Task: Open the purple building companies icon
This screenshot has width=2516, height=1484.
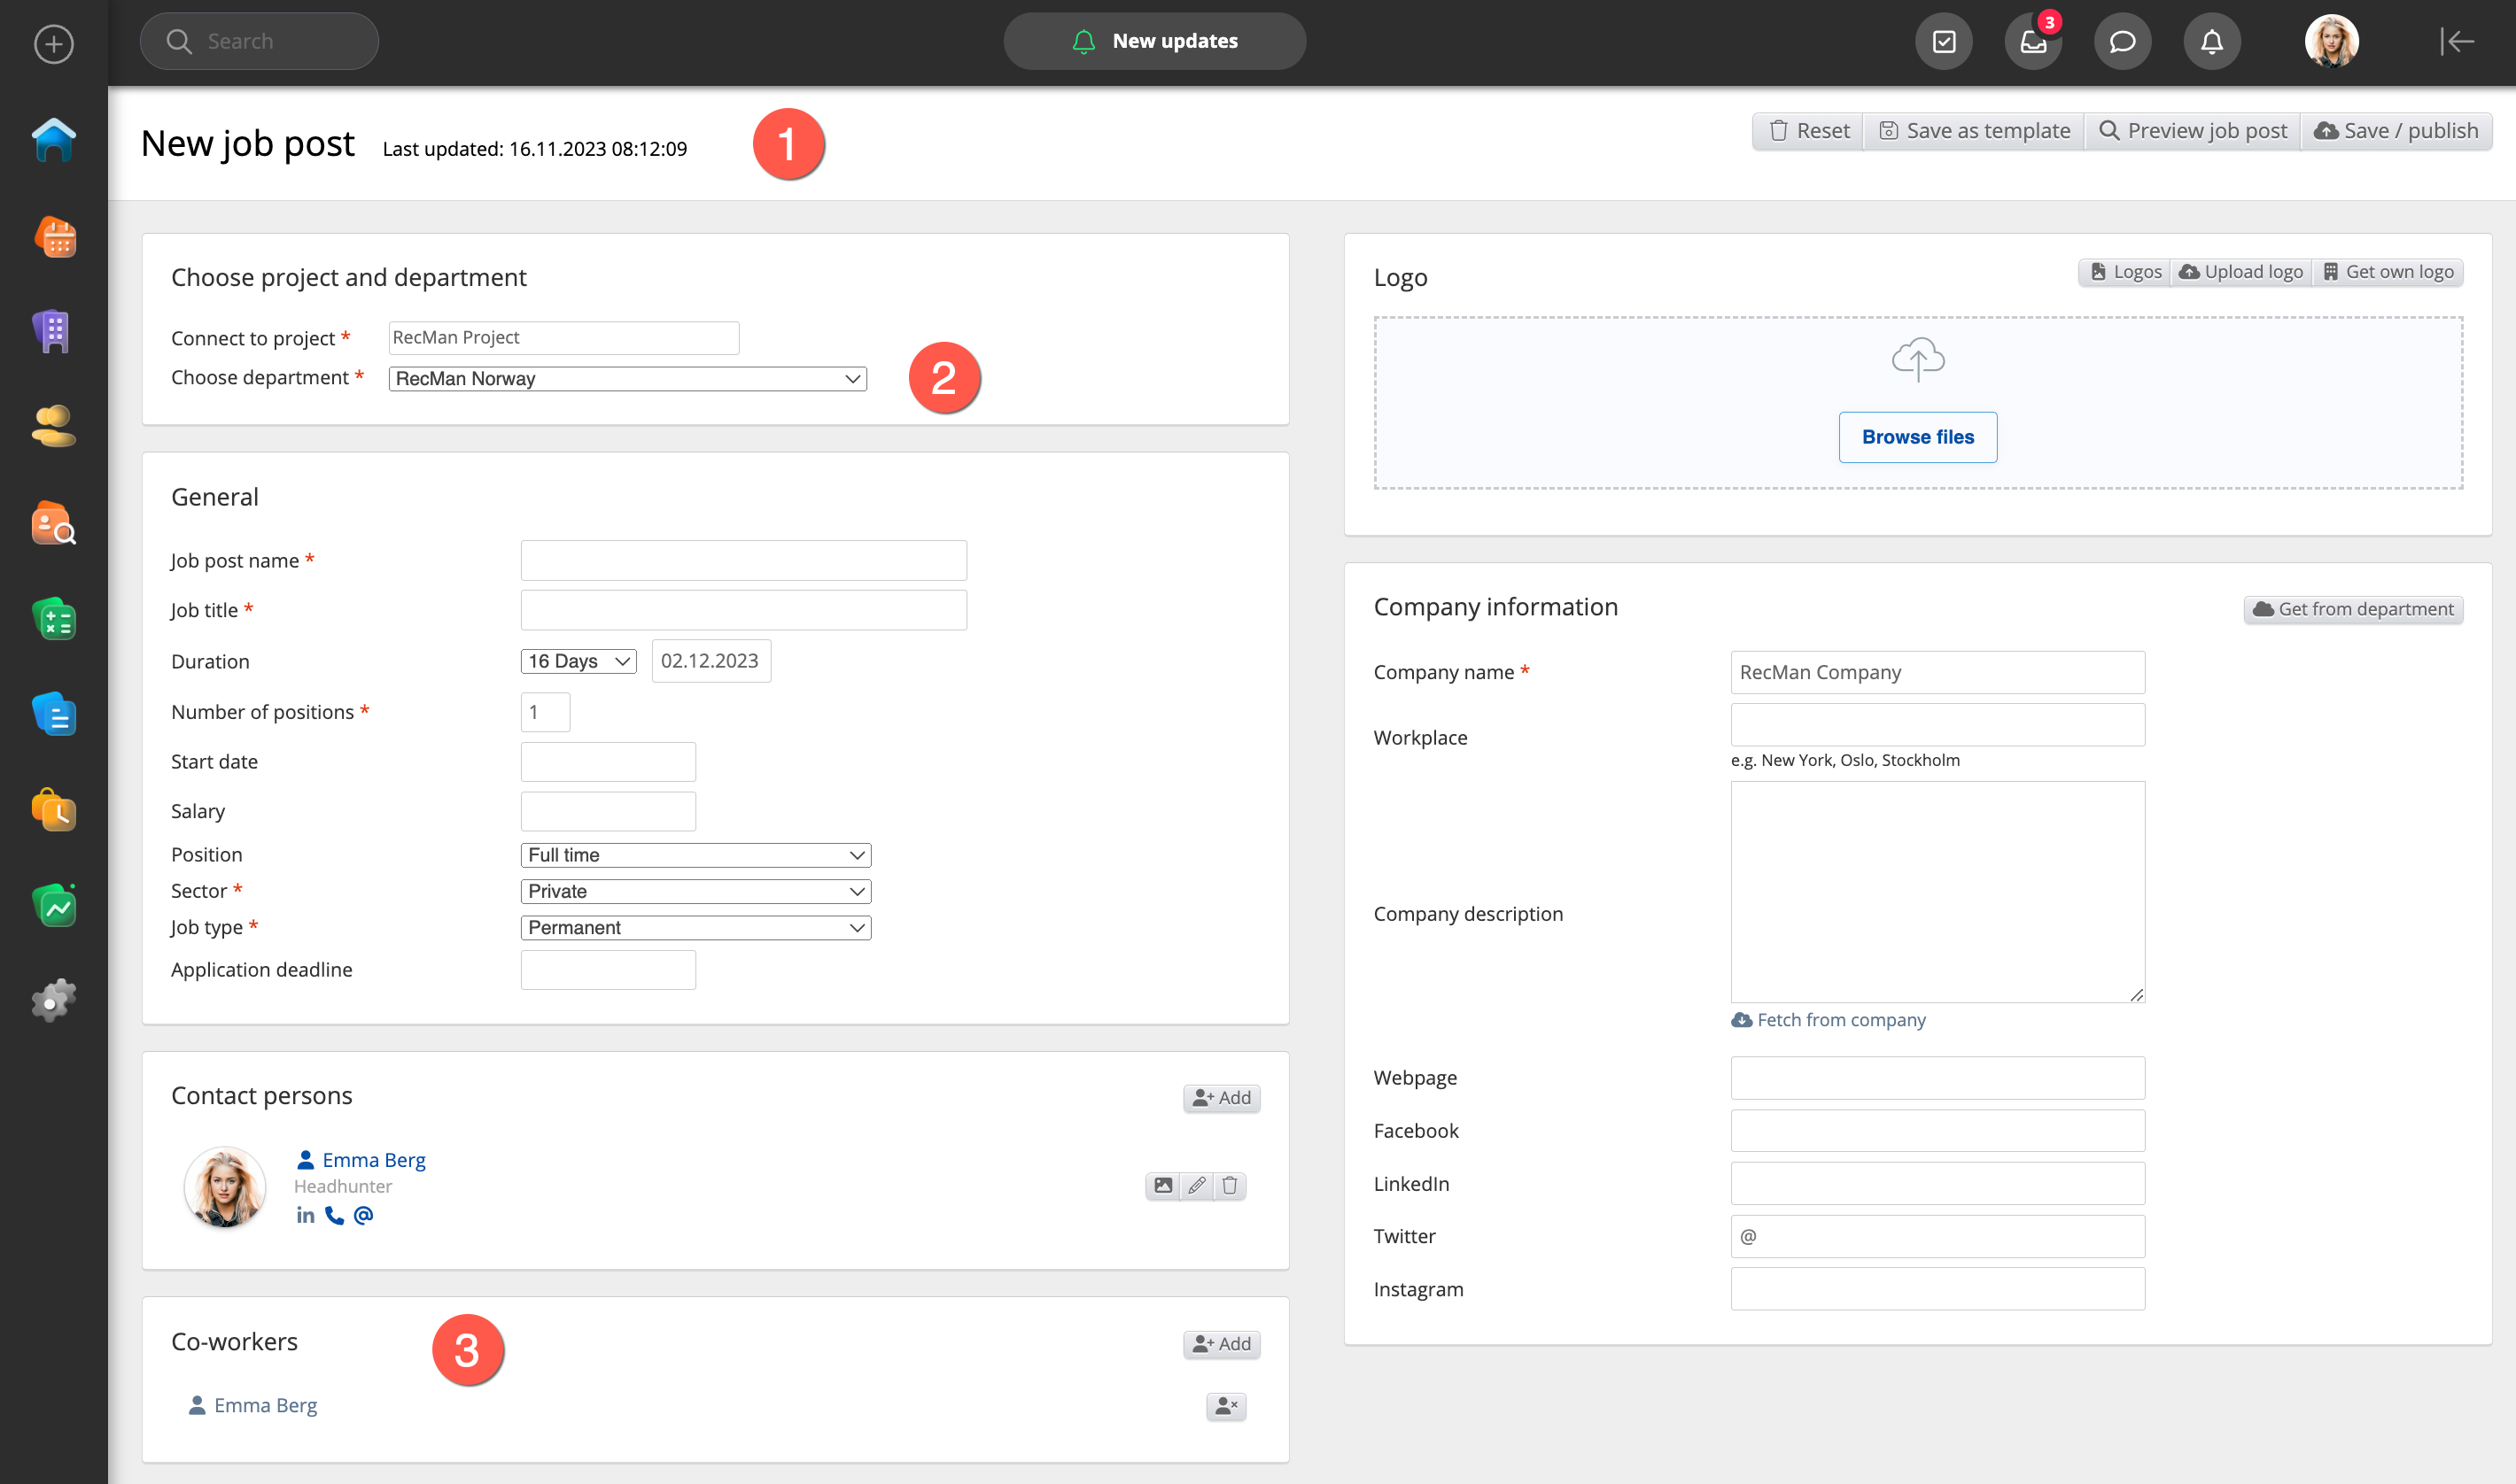Action: tap(54, 331)
